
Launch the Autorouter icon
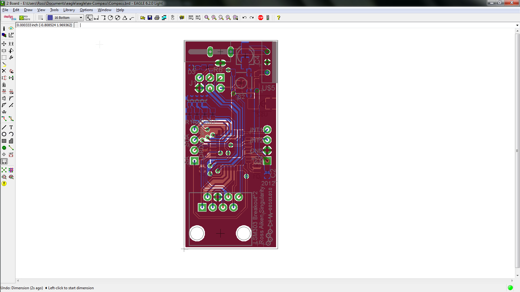pyautogui.click(x=11, y=170)
